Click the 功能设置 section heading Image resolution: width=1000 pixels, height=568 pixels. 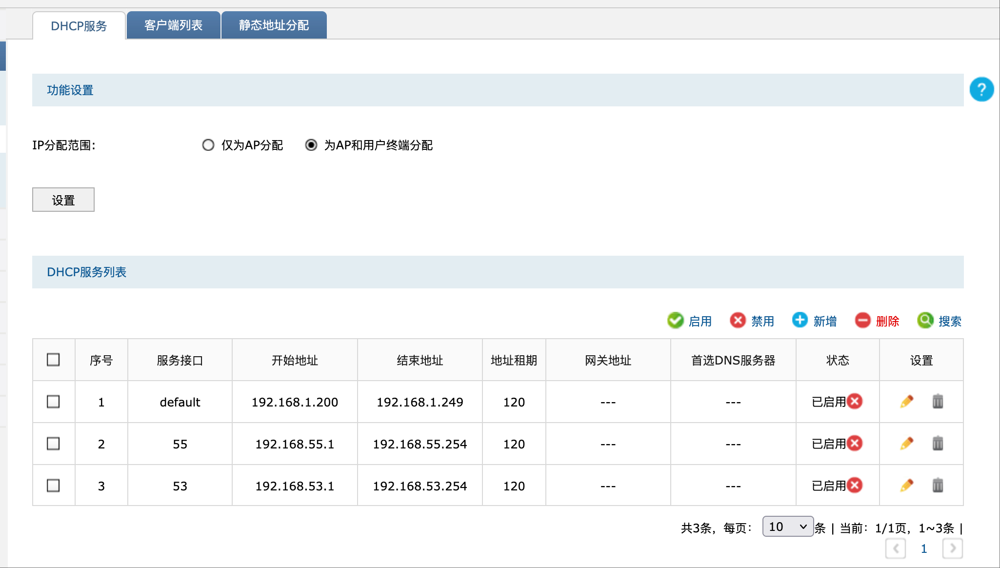[x=70, y=90]
